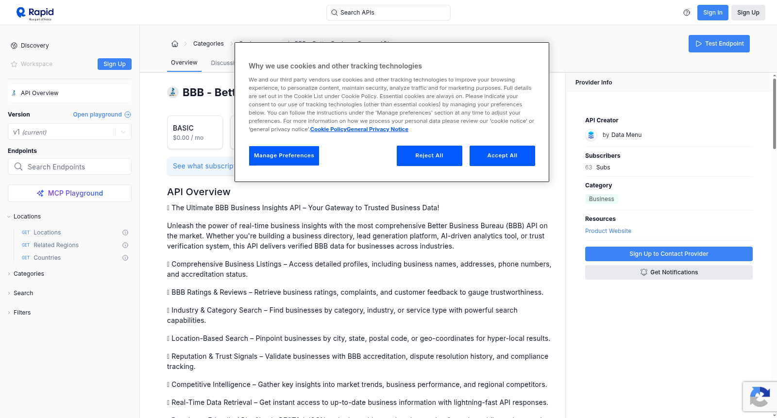Click the MCP Playground sparkle icon
The image size is (777, 418).
click(40, 193)
